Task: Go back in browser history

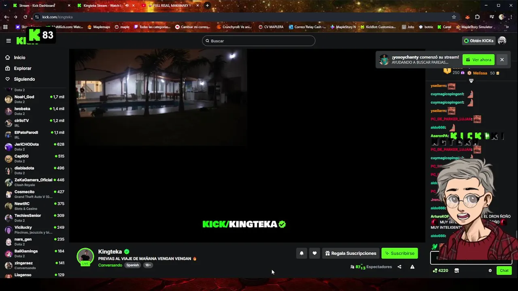Action: [x=6, y=17]
